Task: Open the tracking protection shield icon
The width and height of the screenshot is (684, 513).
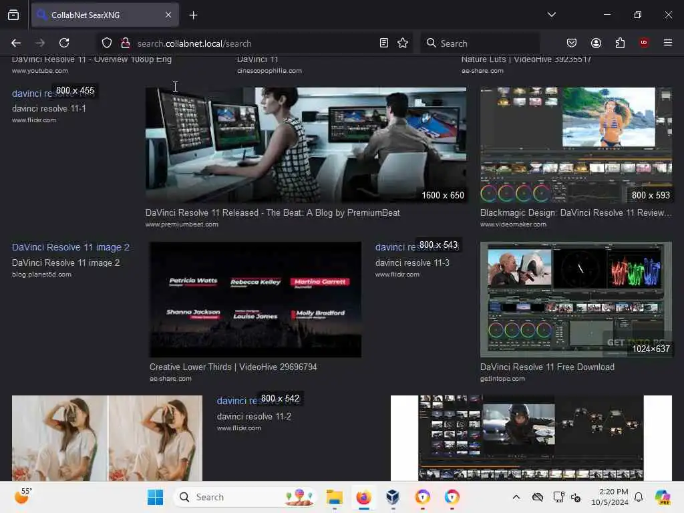Action: [x=107, y=43]
